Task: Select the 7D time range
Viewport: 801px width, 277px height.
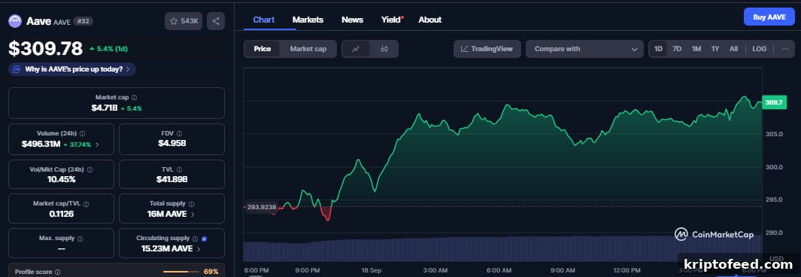Action: tap(677, 49)
